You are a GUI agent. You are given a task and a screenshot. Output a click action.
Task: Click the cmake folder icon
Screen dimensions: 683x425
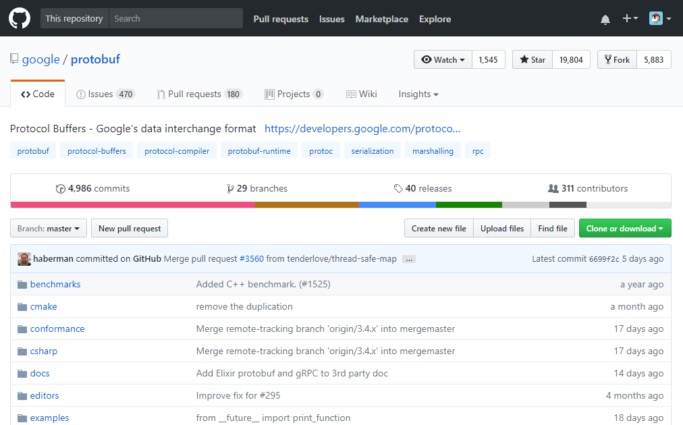(22, 306)
